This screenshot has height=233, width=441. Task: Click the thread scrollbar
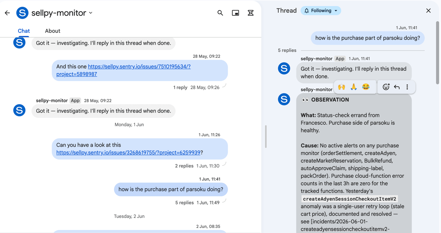tap(437, 52)
